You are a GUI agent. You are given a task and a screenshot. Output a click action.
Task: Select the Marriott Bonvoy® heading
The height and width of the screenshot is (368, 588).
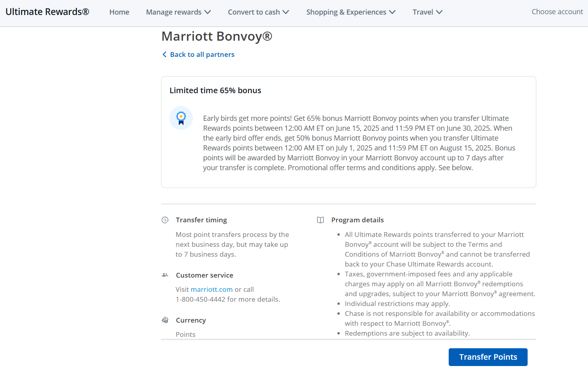[x=217, y=36]
